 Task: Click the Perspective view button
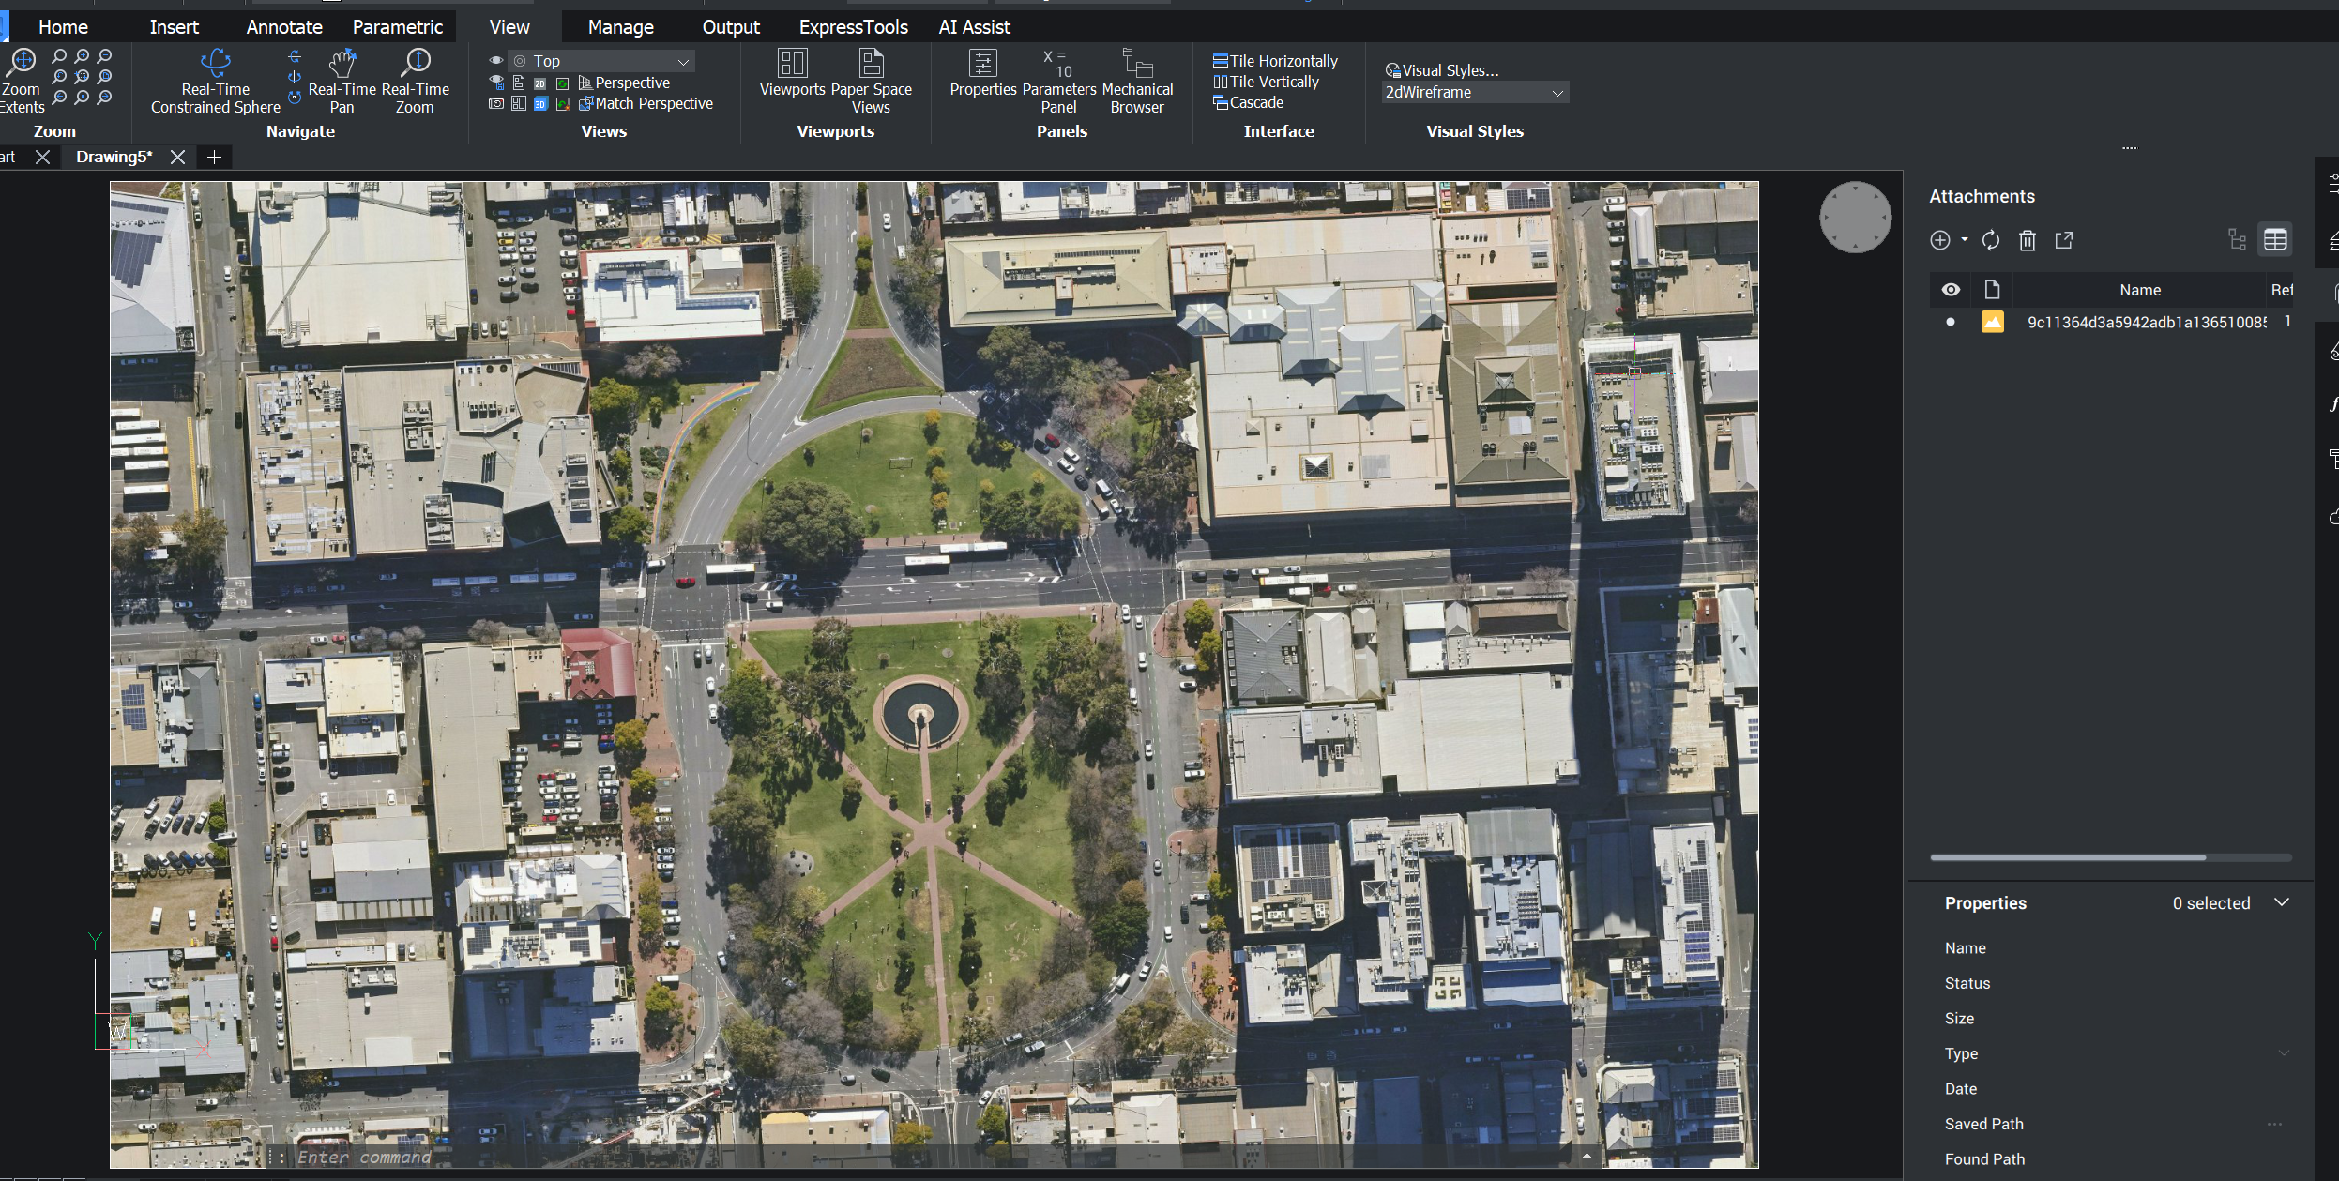tap(624, 83)
